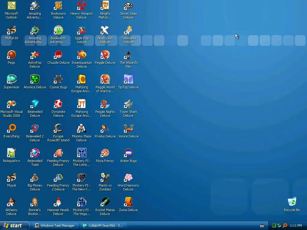Switch to Windows Task Manager taskbar button
Image resolution: width=307 pixels, height=230 pixels.
(55, 226)
